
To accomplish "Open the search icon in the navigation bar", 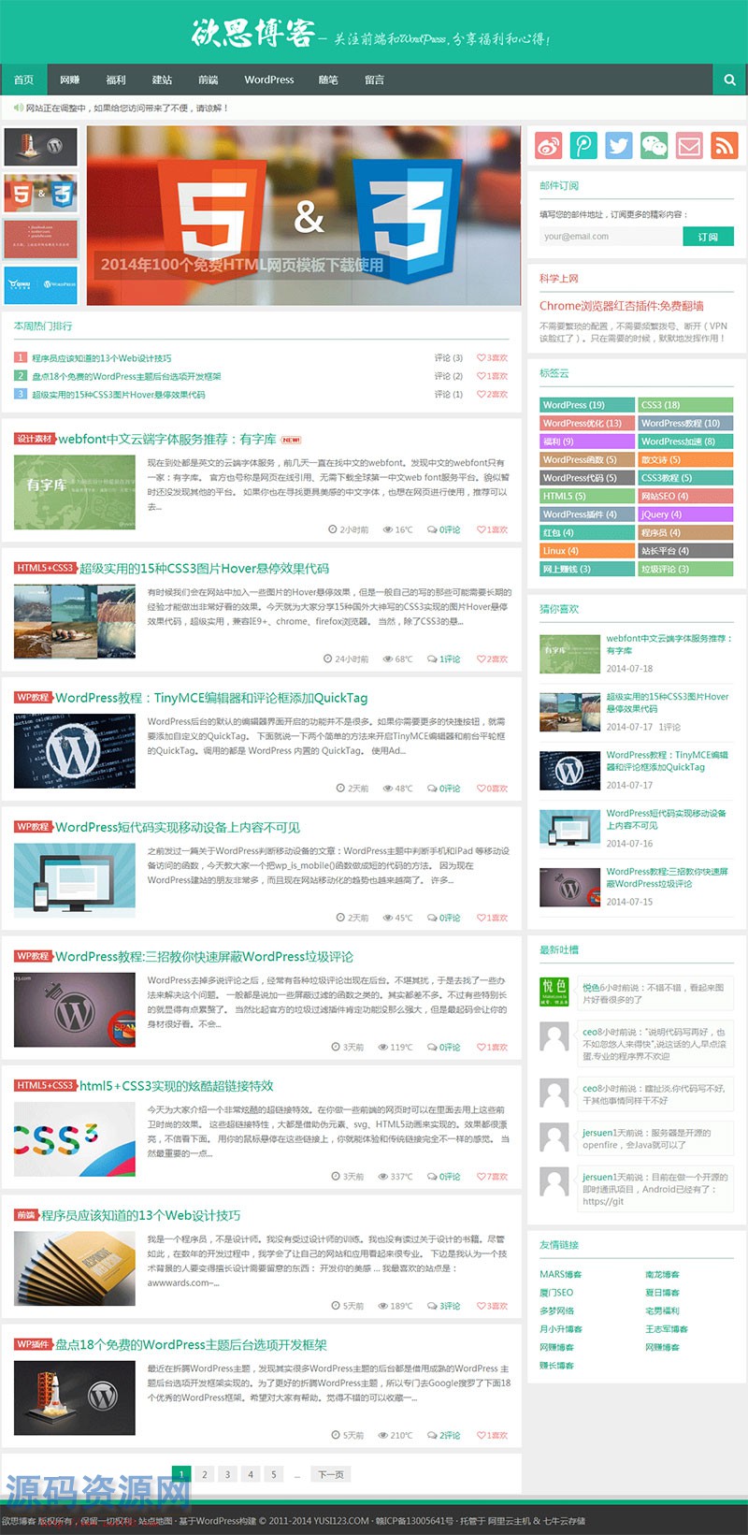I will (x=729, y=80).
